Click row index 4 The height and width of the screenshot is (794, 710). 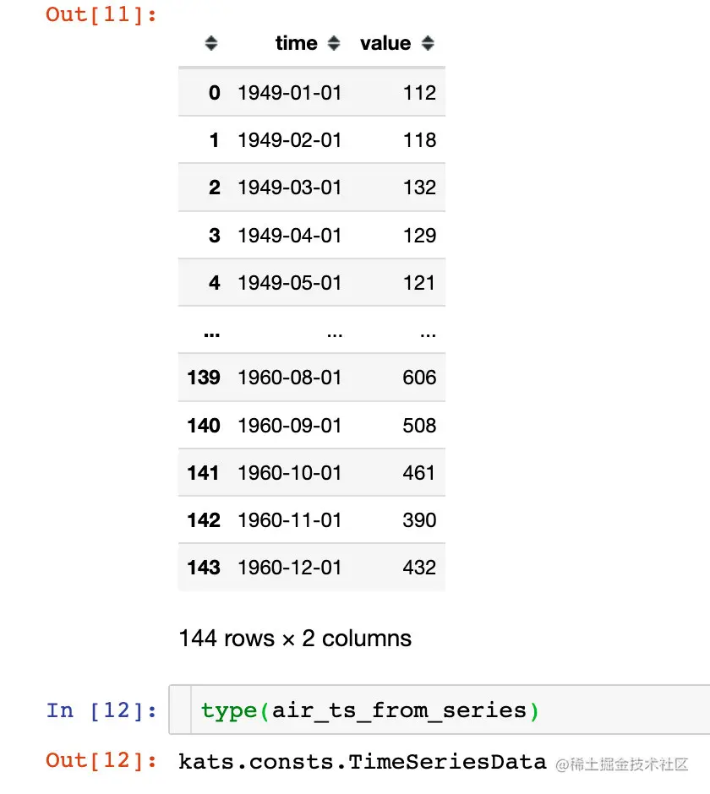[x=215, y=283]
